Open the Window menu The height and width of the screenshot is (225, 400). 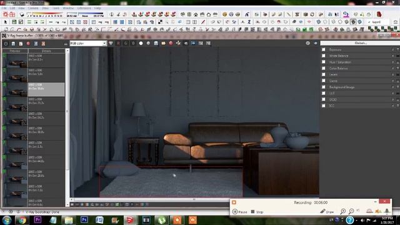(x=68, y=8)
